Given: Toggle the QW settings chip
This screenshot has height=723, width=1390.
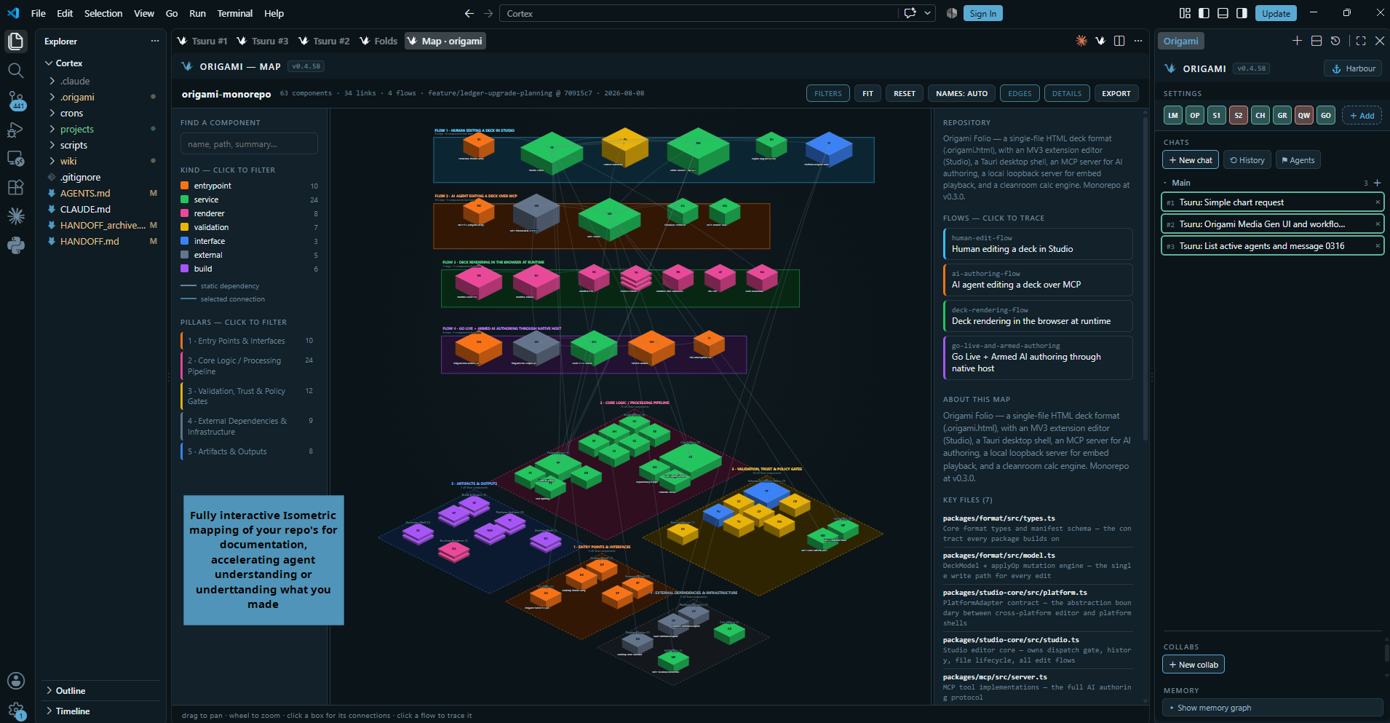Looking at the screenshot, I should pos(1304,115).
